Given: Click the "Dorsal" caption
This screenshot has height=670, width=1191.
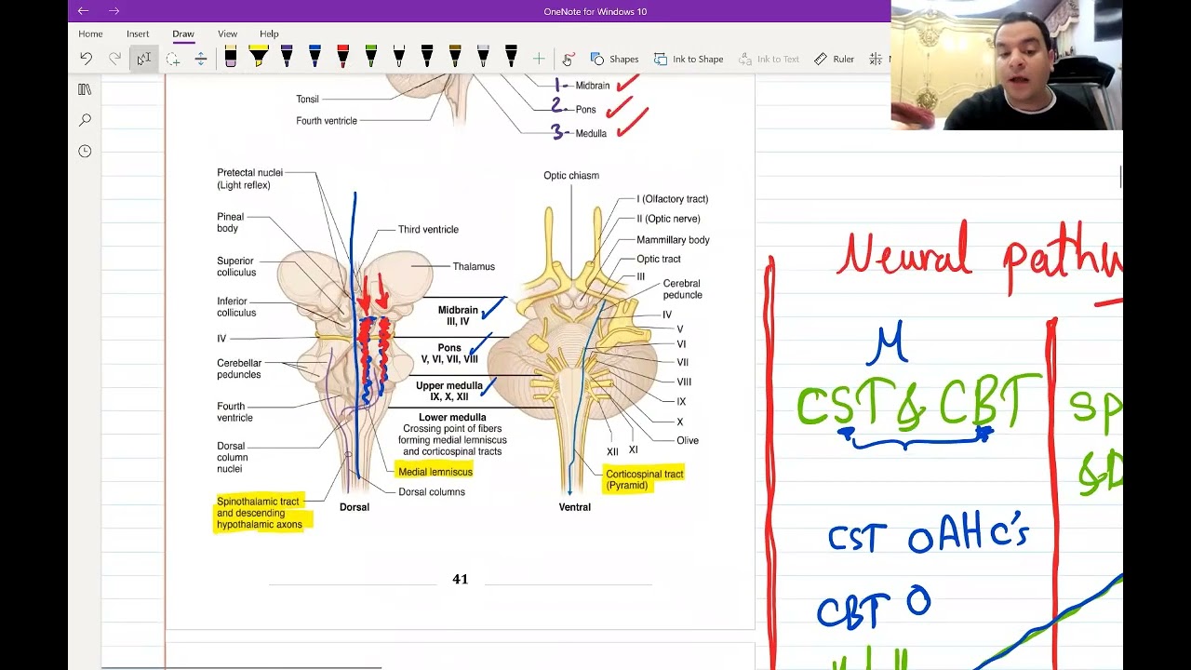Looking at the screenshot, I should (x=355, y=507).
